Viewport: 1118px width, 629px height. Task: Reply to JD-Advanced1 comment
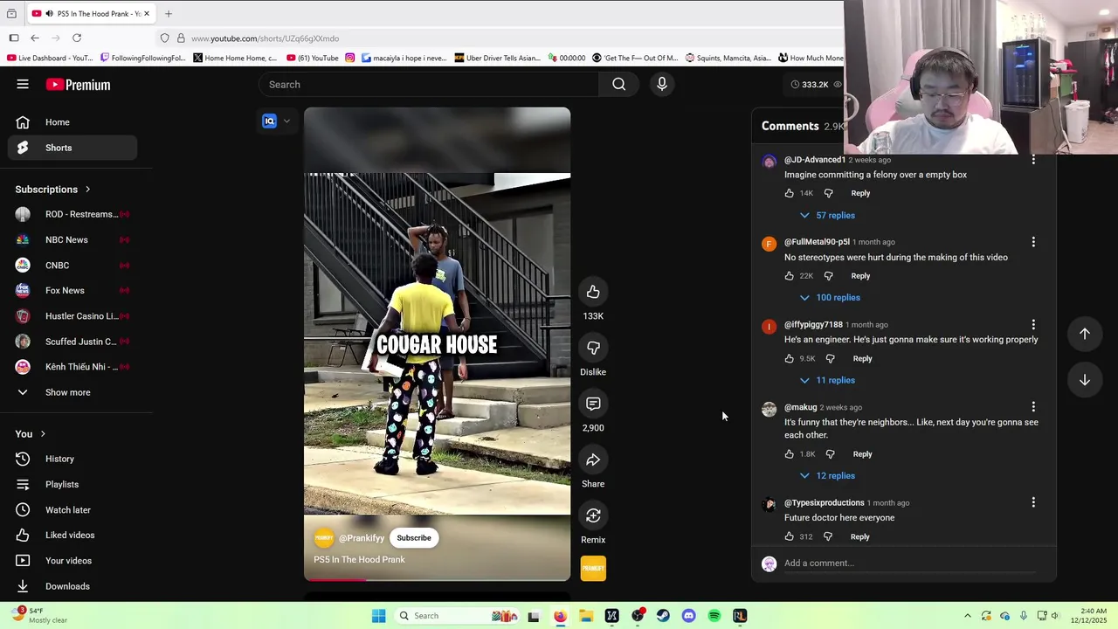tap(860, 193)
